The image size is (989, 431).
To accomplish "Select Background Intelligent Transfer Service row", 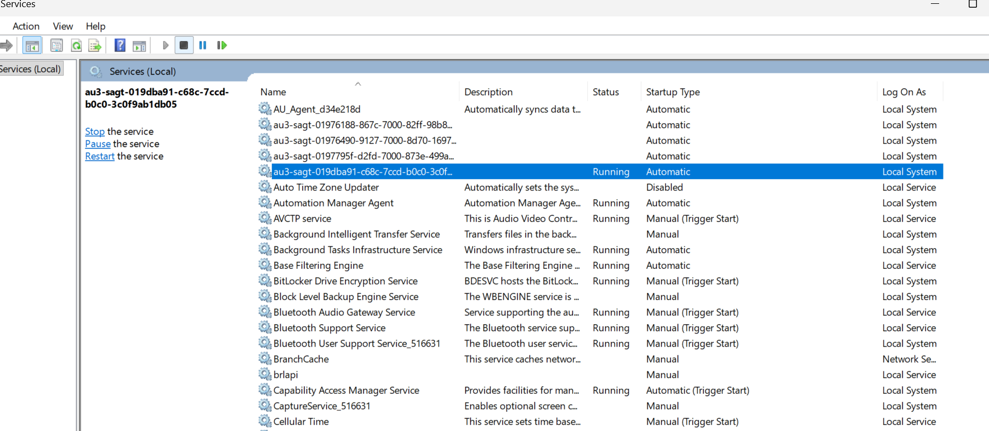I will [x=600, y=234].
